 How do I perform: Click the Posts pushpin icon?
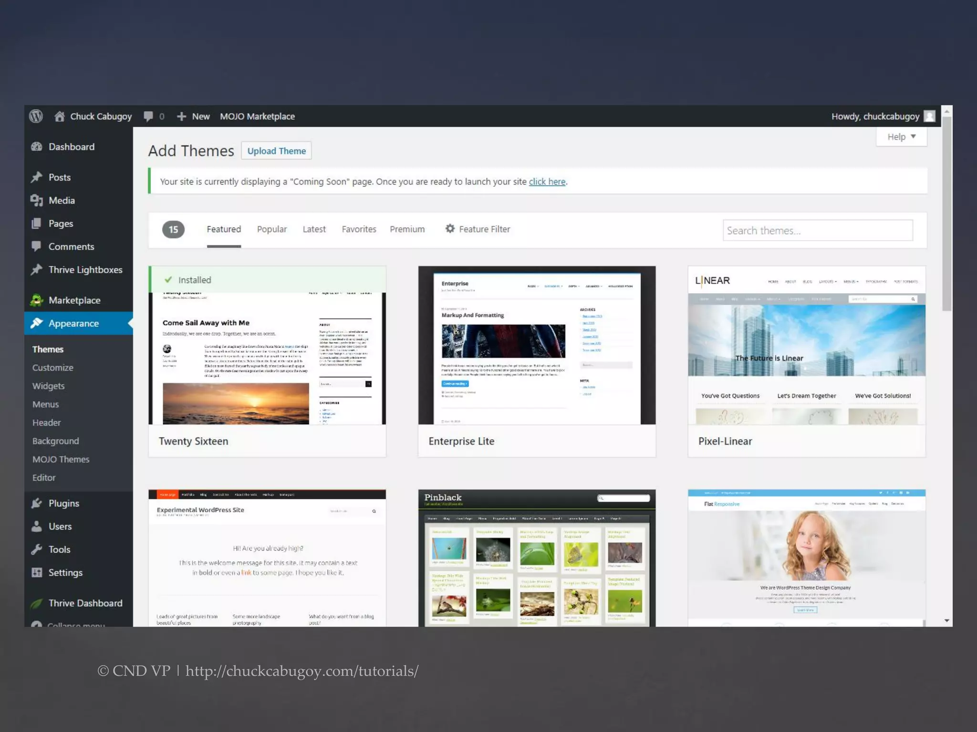click(37, 177)
